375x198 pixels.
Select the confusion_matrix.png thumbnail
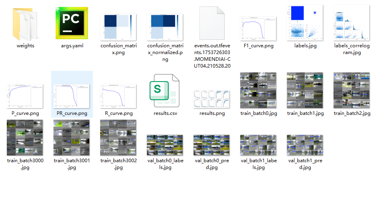tap(118, 27)
